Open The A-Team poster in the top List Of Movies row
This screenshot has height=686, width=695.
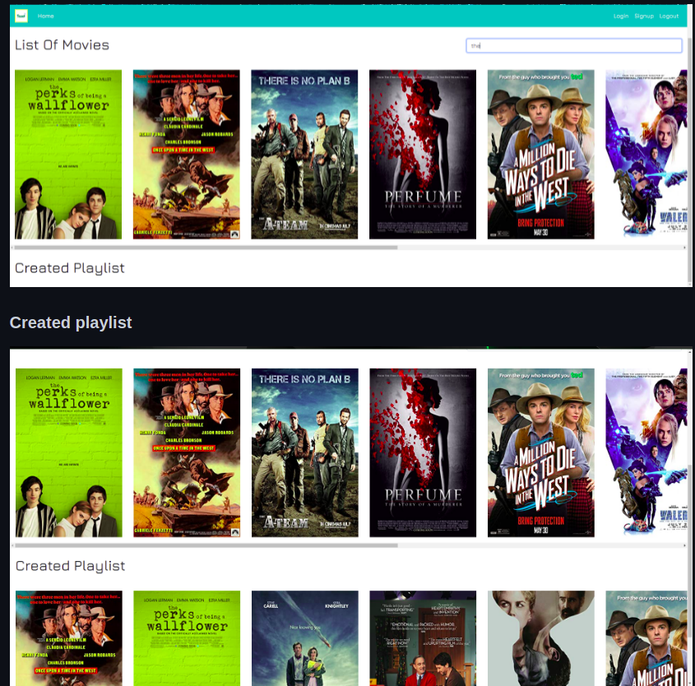click(x=304, y=154)
